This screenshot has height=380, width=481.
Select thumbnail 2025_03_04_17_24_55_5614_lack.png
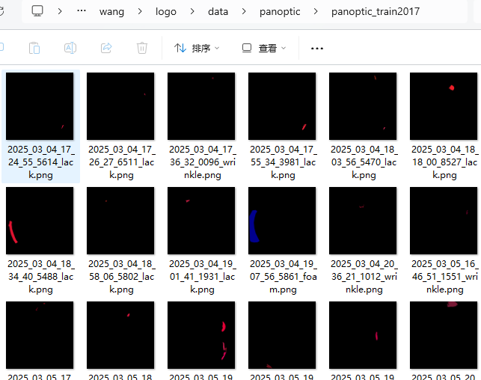click(x=40, y=106)
